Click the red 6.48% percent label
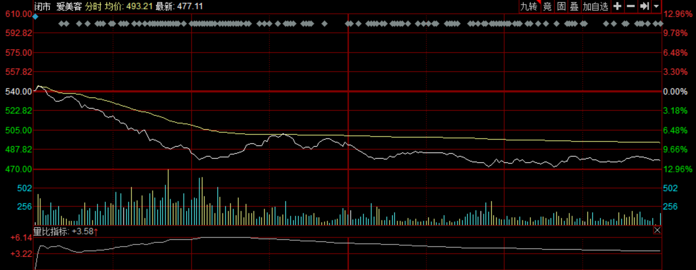 click(675, 53)
